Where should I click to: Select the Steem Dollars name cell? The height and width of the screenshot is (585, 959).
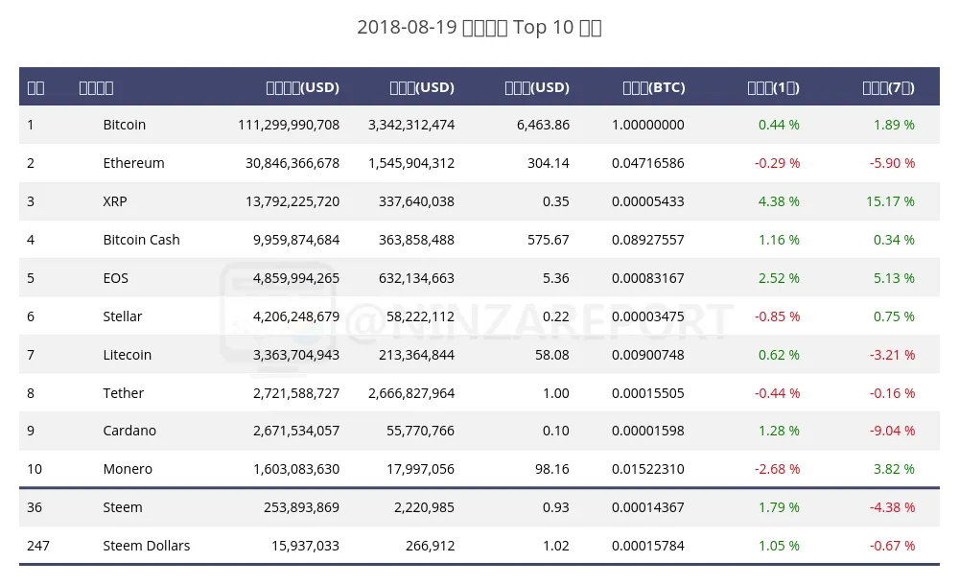point(146,546)
